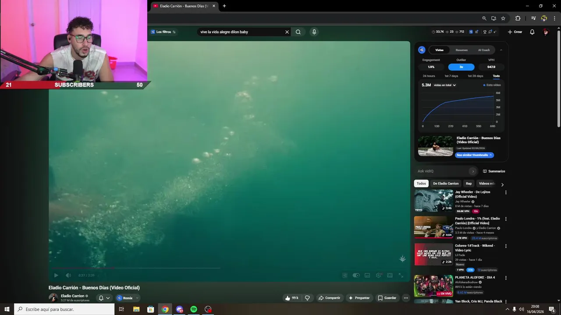Screen dimensions: 561x315
Task: Click the video progress bar
Action: click(x=136, y=268)
